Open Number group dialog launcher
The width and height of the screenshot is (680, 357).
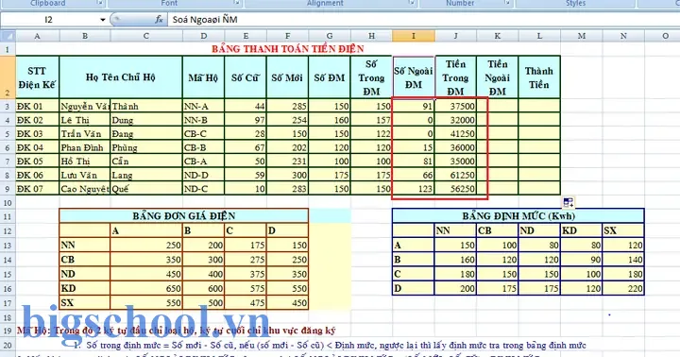[507, 3]
